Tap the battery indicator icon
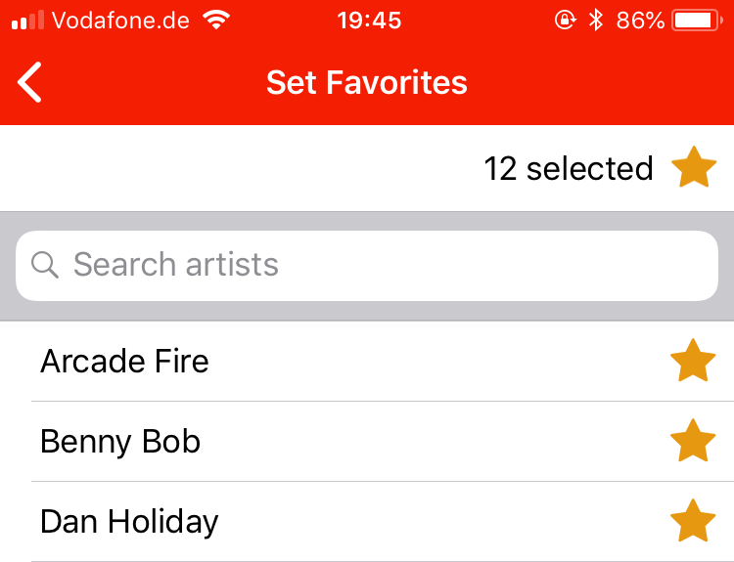This screenshot has width=734, height=562. pos(697,21)
